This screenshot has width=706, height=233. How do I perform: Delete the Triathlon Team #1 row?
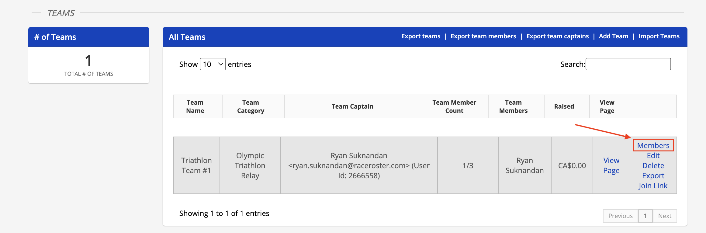click(x=653, y=165)
